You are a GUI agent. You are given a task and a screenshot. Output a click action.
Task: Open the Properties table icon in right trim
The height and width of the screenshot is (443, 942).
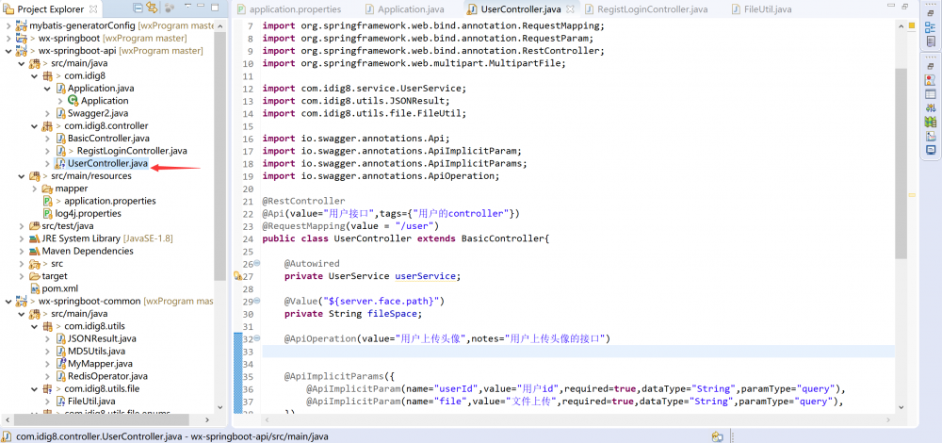pos(930,93)
